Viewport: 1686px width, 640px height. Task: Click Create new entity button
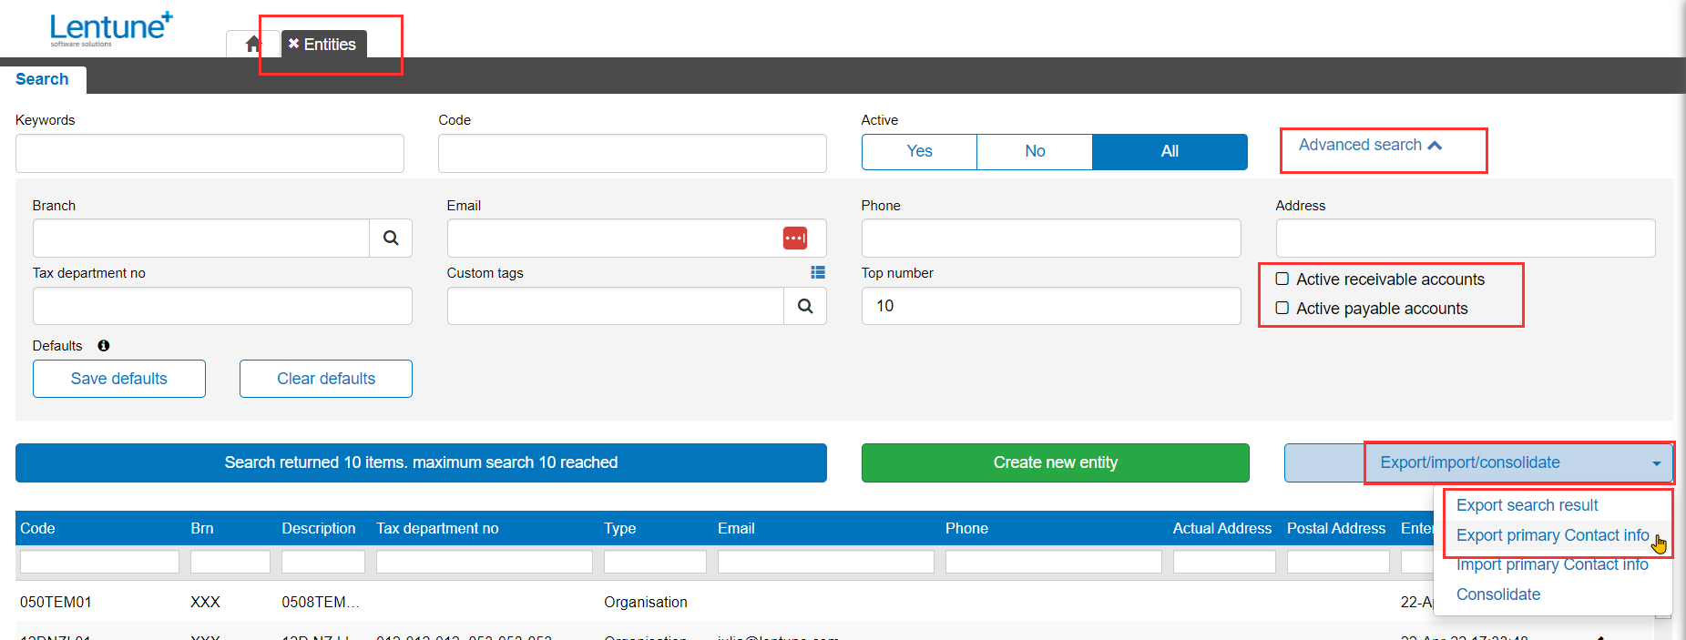coord(1055,462)
